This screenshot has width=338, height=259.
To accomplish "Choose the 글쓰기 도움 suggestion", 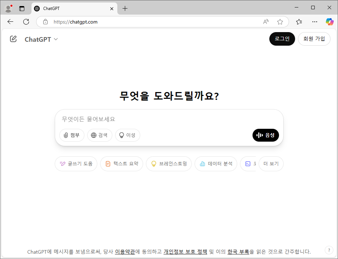I will [76, 164].
